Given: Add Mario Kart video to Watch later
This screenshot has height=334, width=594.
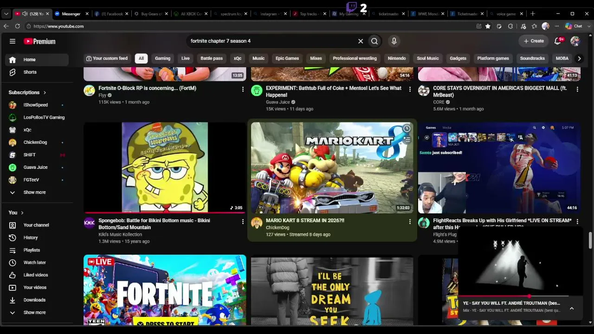Looking at the screenshot, I should 407,128.
